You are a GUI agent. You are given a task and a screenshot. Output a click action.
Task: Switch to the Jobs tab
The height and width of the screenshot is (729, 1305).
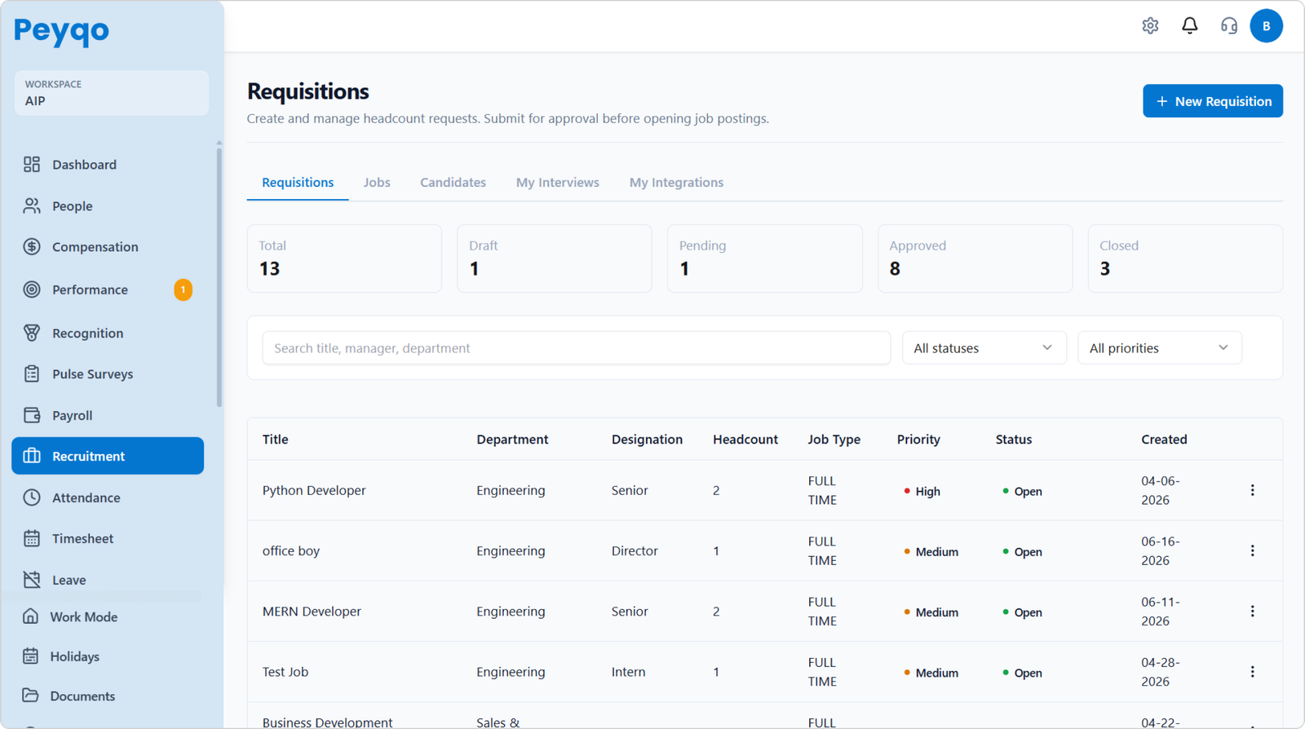(377, 183)
